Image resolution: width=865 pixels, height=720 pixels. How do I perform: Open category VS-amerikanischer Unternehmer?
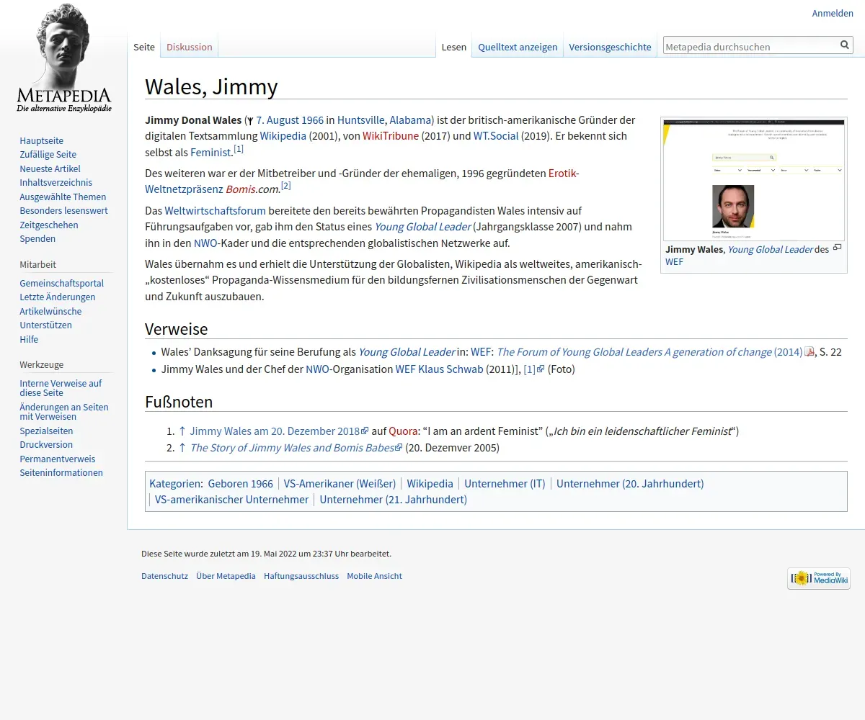[x=231, y=499]
